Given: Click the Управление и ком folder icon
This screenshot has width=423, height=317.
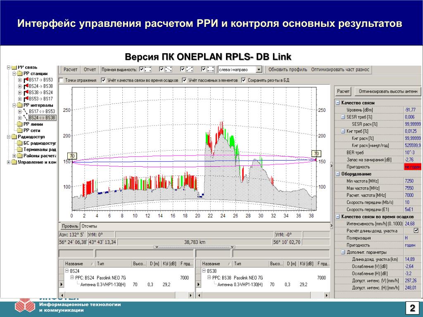Looking at the screenshot, I should coord(14,162).
